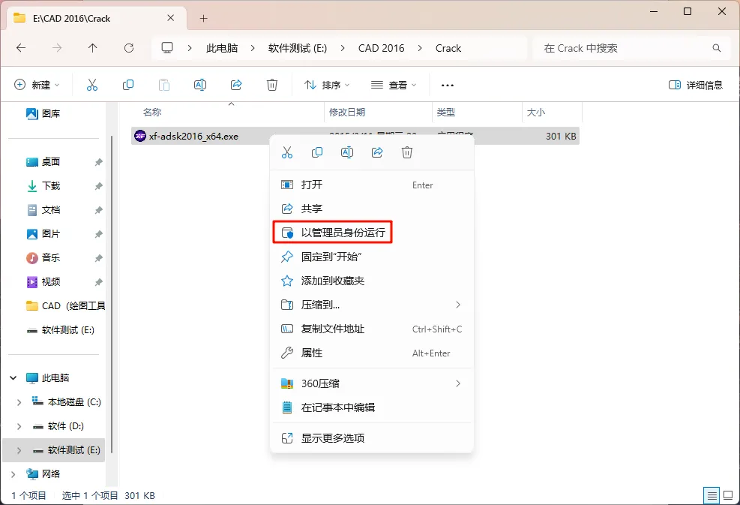The width and height of the screenshot is (740, 505).
Task: Click the Delete trash icon in the context menu
Action: point(407,152)
